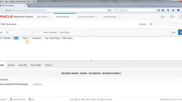This screenshot has width=182, height=102.
Task: Open the Downloads arrow icon
Action: pos(168,10)
